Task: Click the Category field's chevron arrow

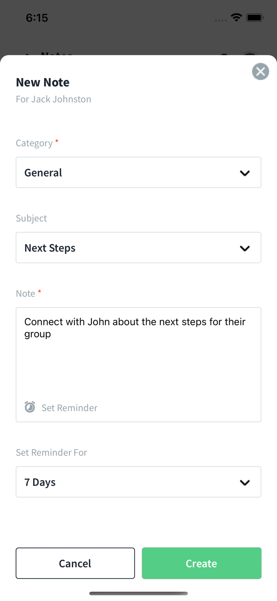Action: [x=245, y=173]
